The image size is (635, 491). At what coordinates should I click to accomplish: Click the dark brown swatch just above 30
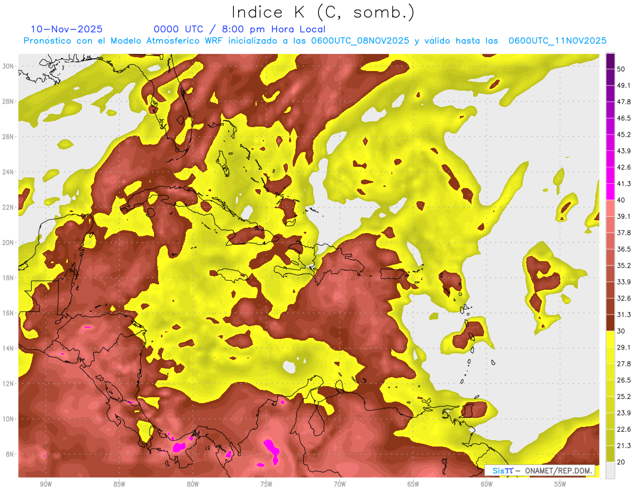coord(610,323)
